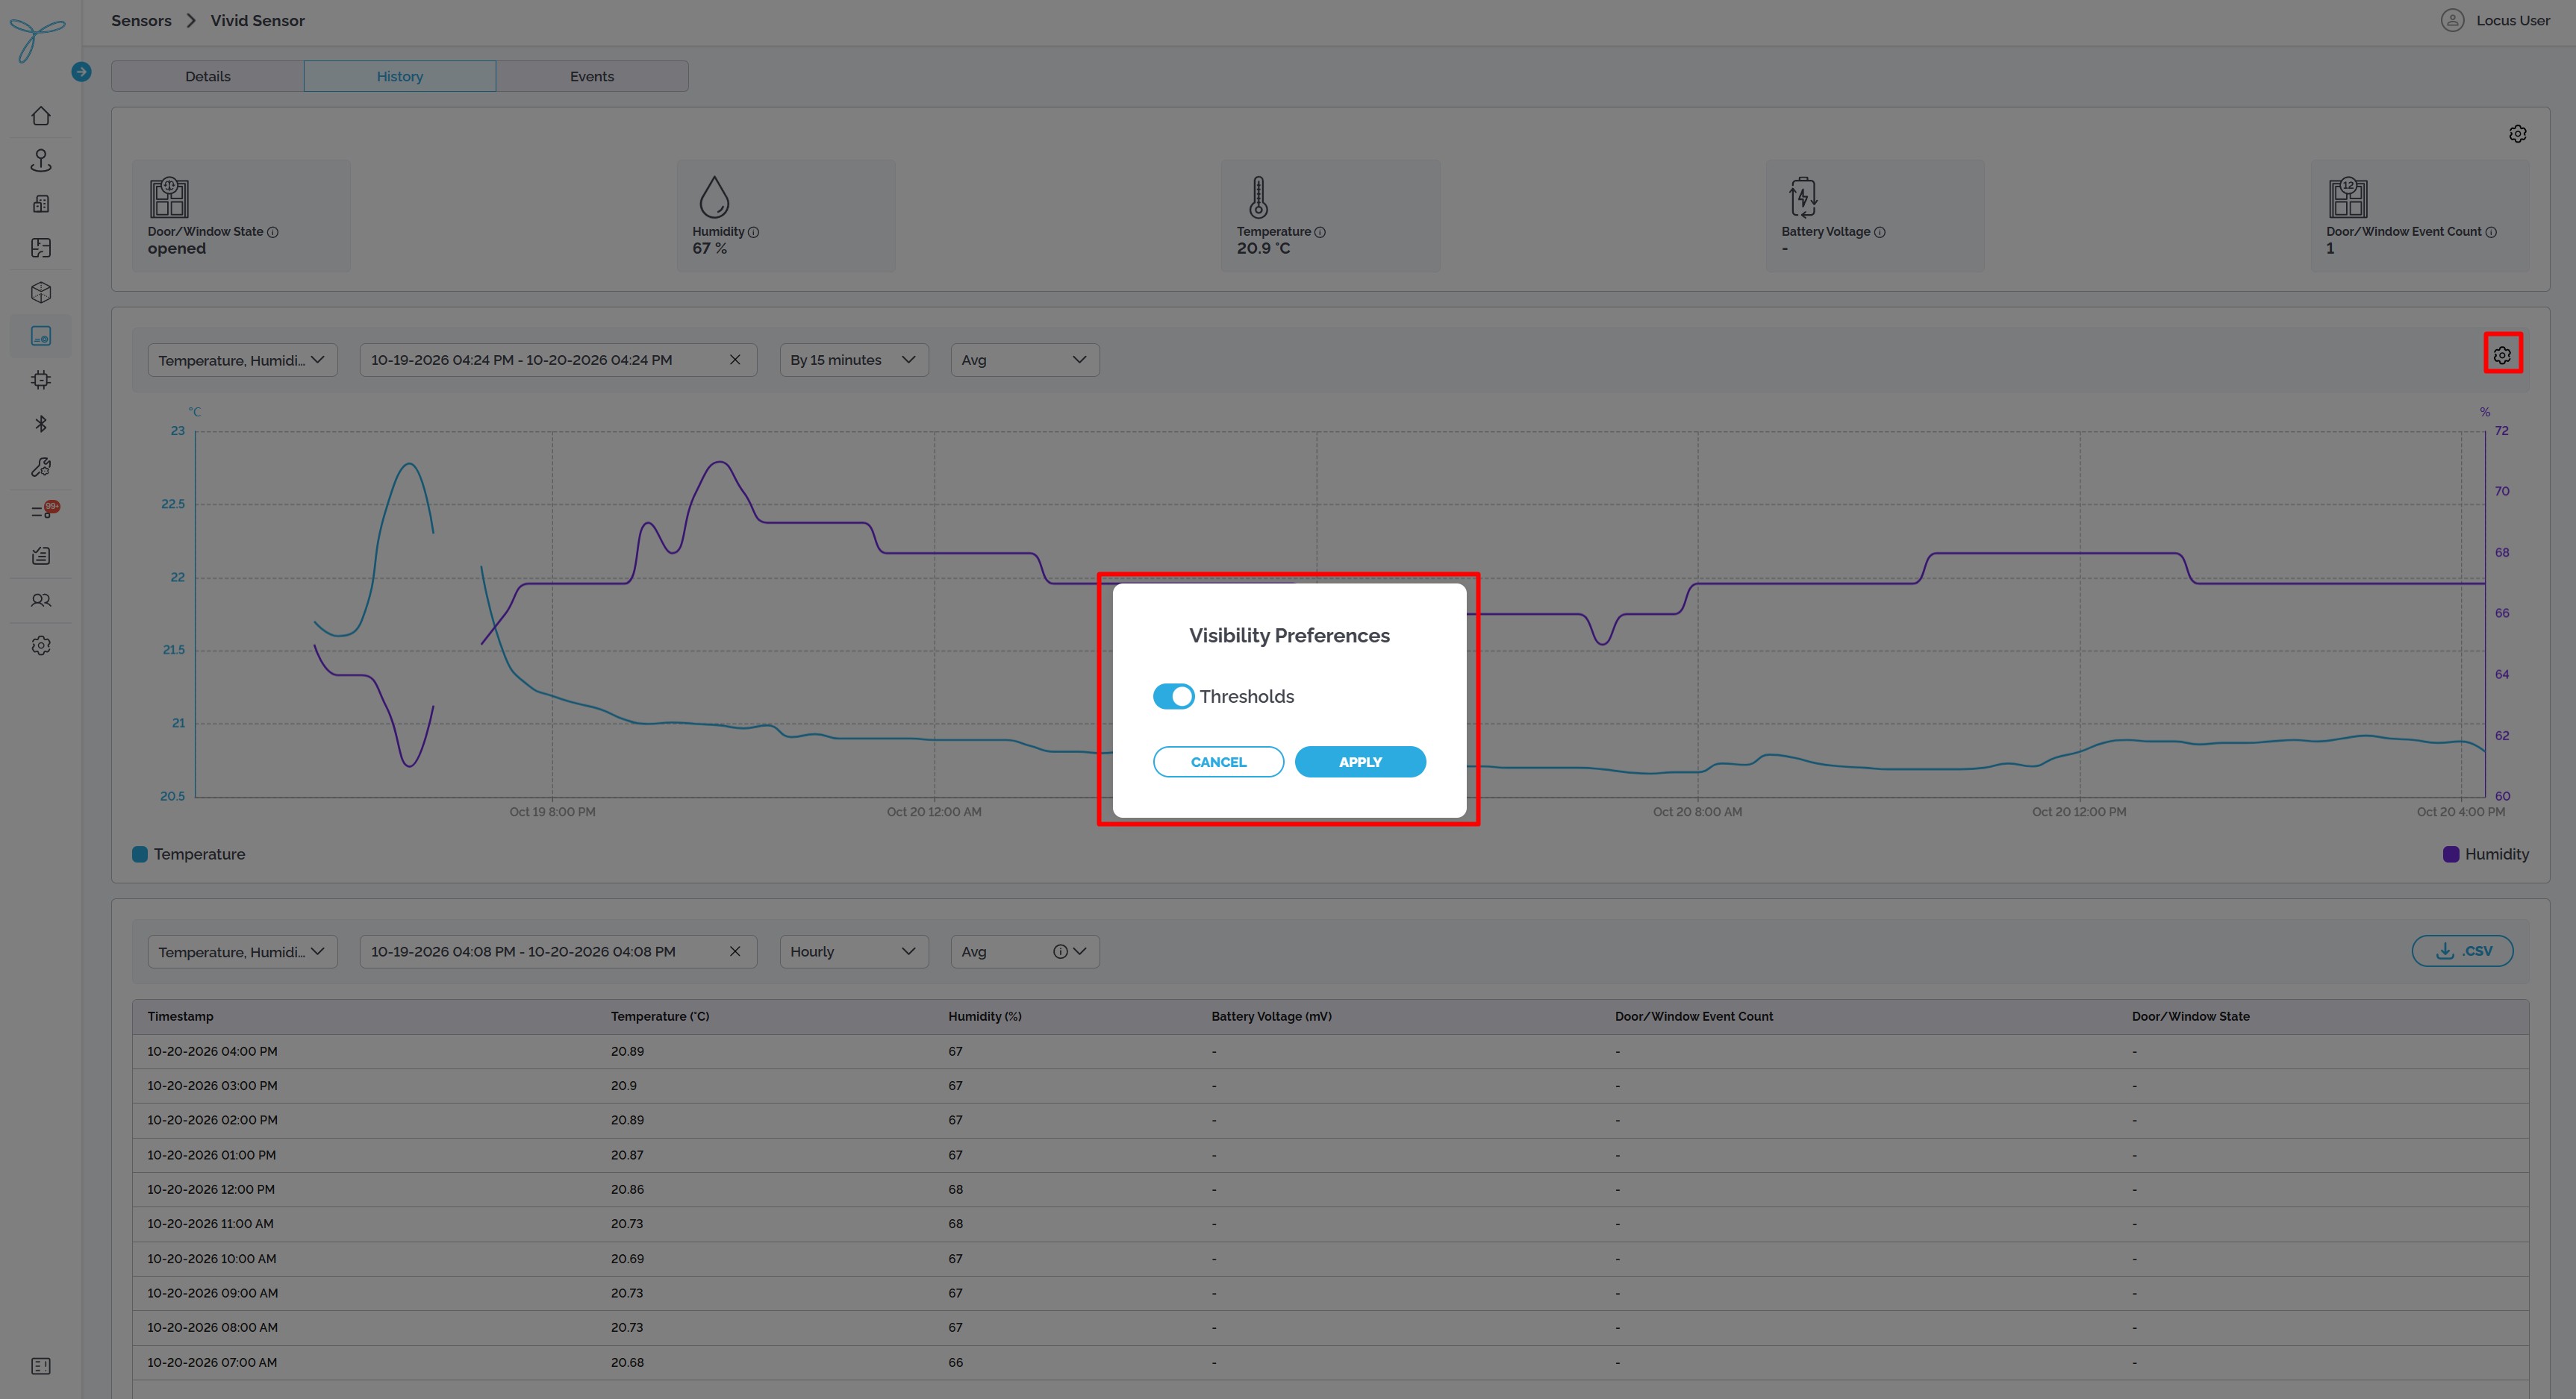Open the floor plan sidebar icon
Screen dimensions: 2576x1399
pos(41,248)
